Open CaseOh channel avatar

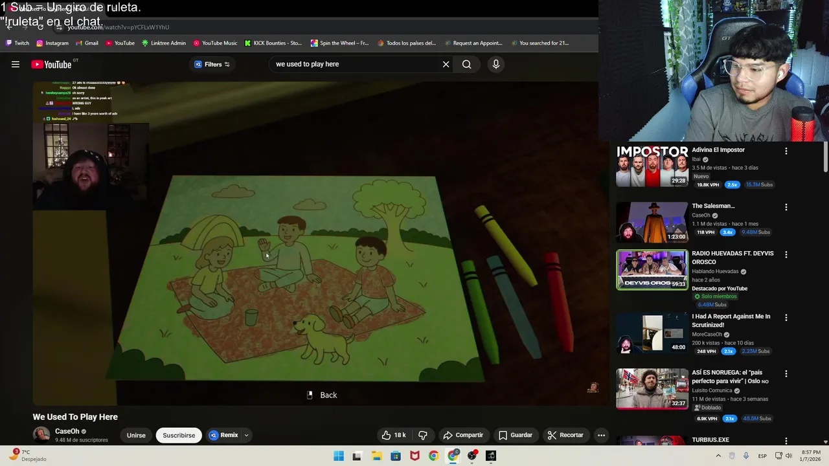coord(41,435)
